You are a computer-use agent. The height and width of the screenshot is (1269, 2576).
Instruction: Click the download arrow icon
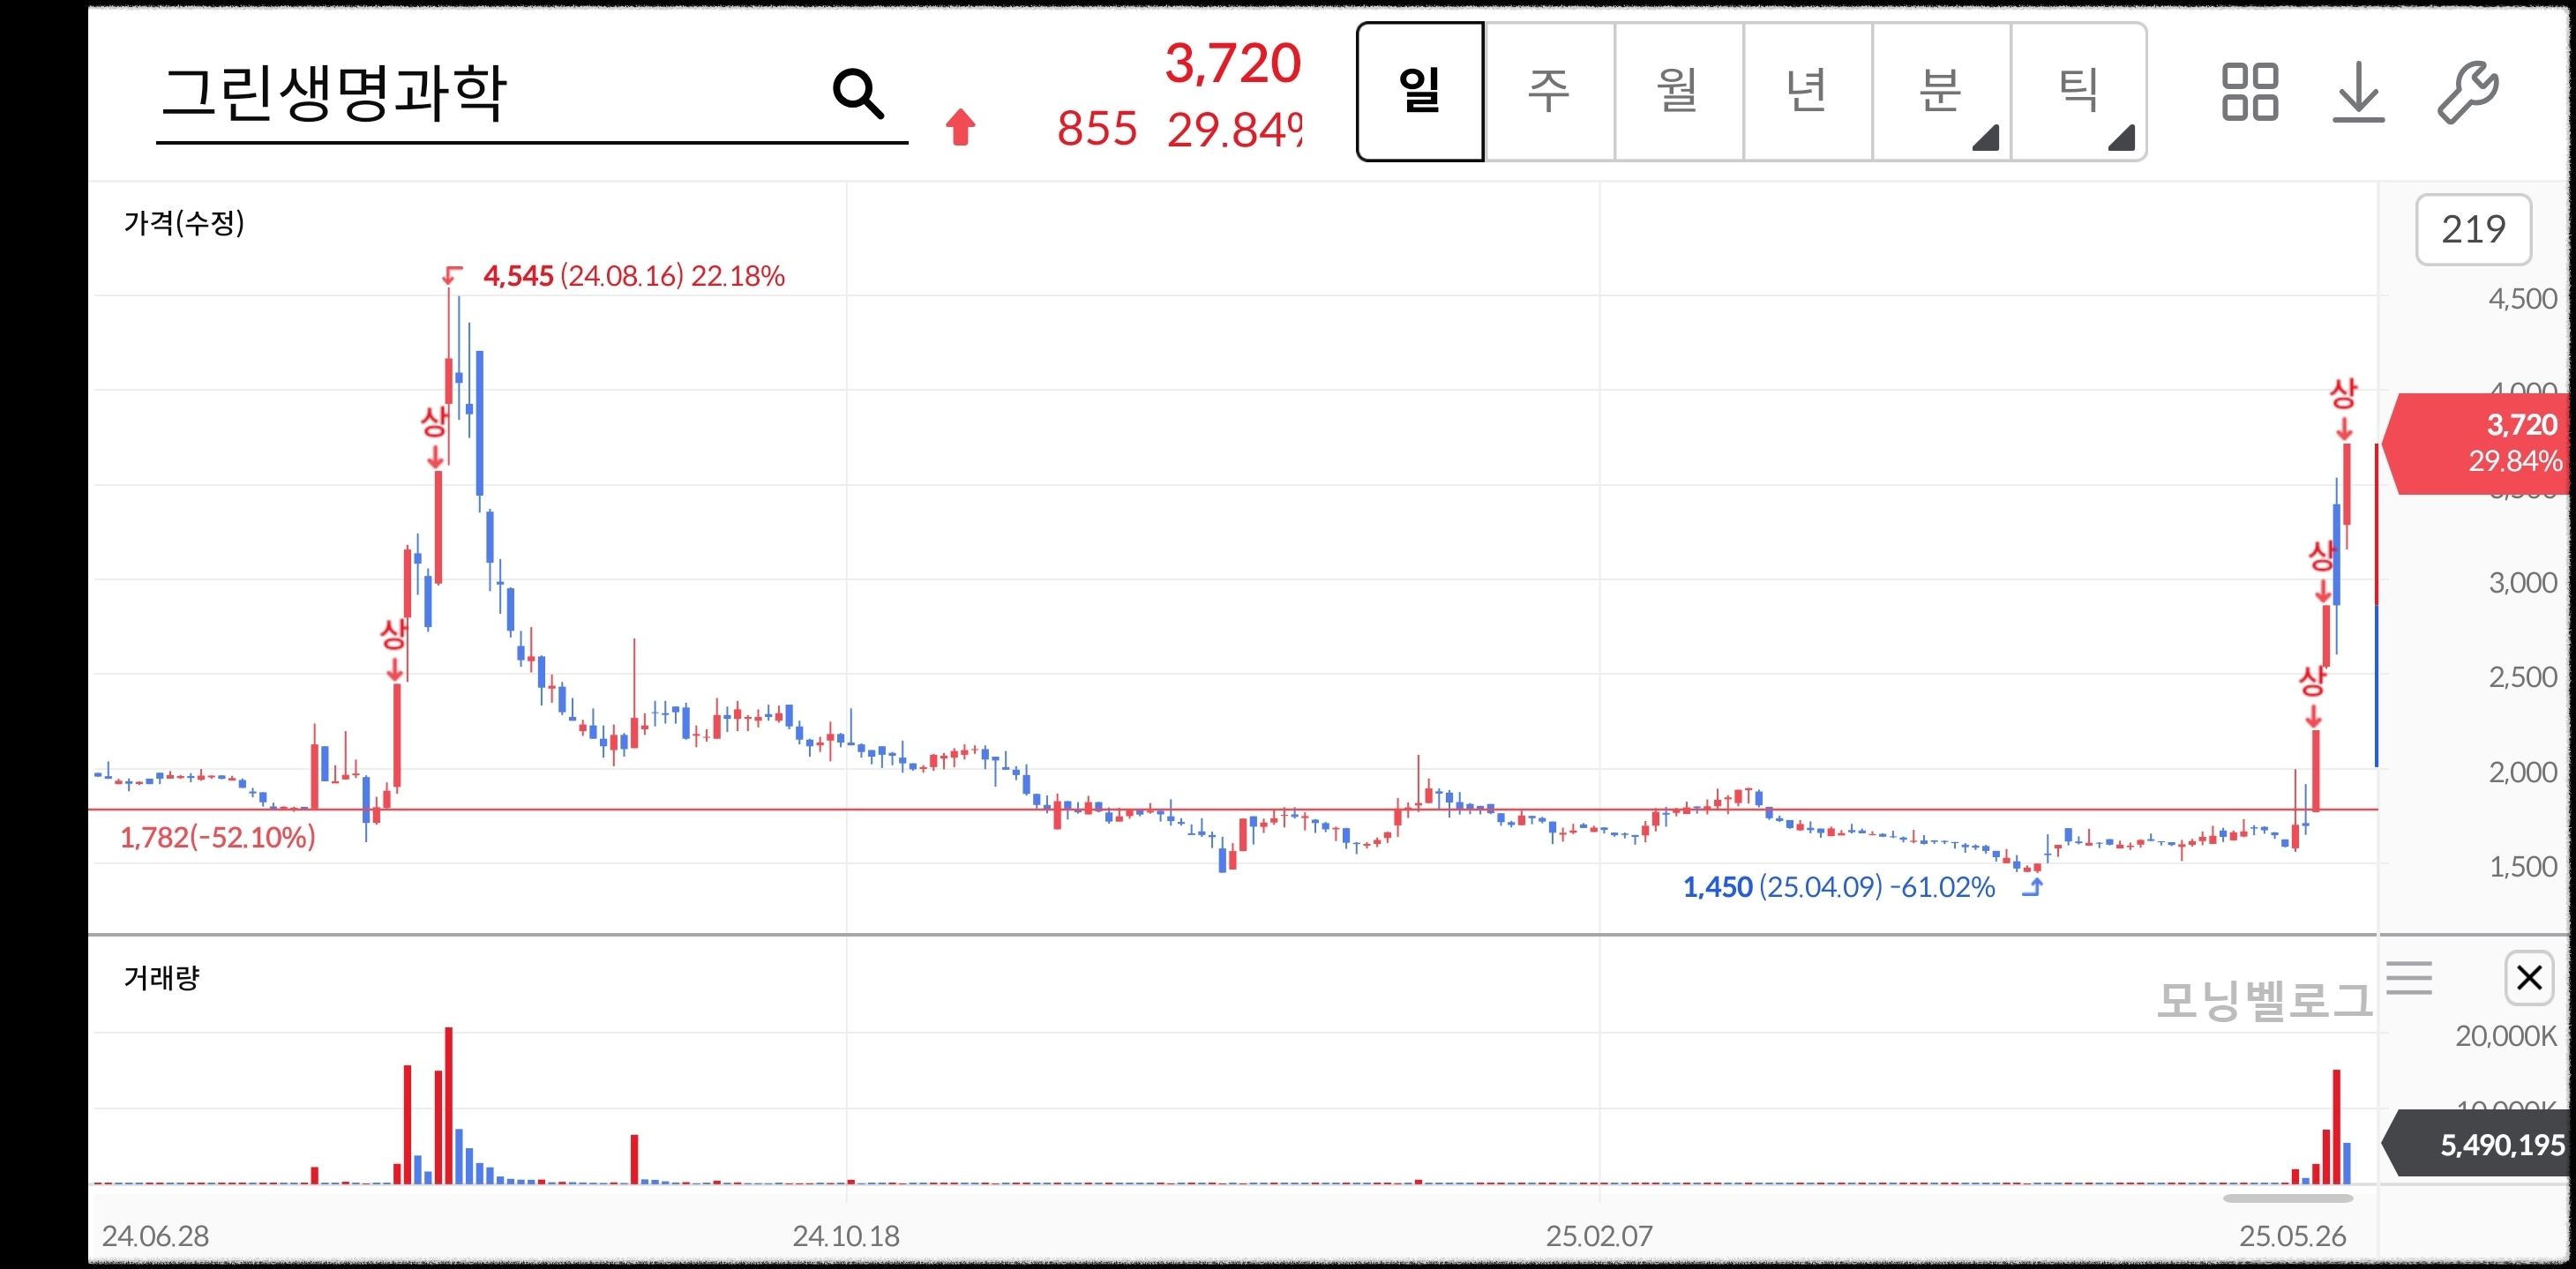(2358, 92)
